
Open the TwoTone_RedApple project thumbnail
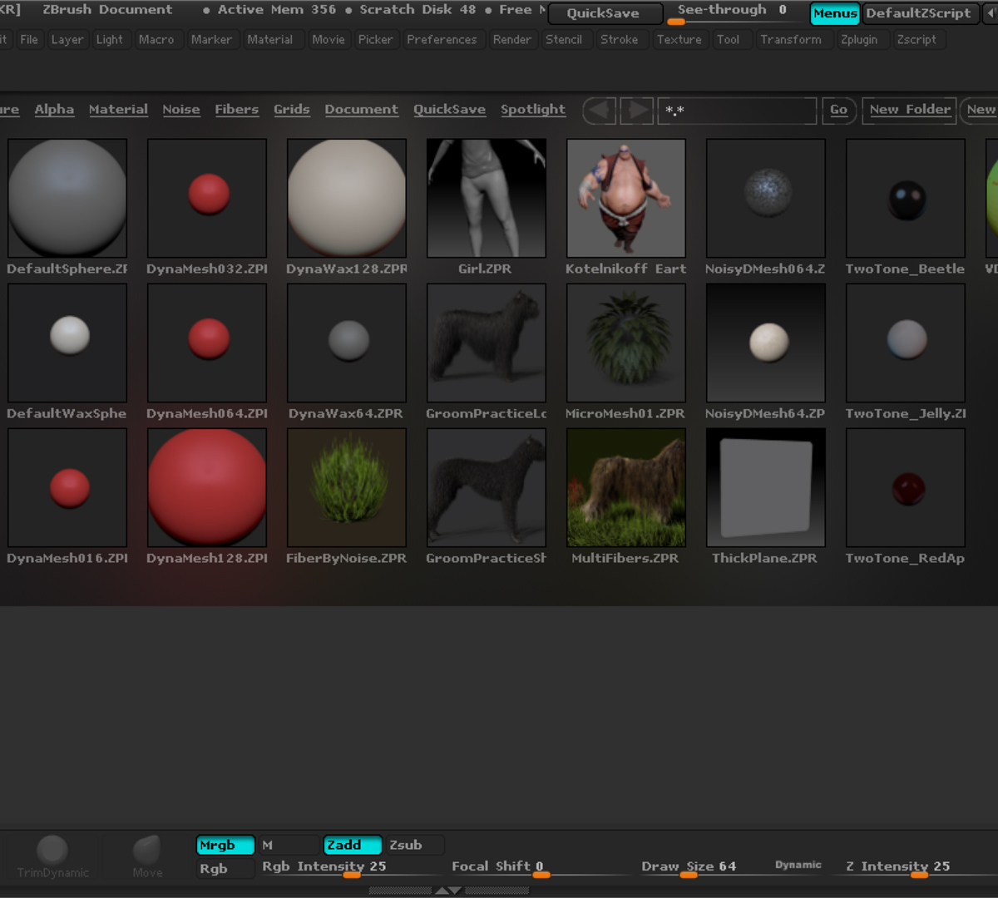coord(906,487)
